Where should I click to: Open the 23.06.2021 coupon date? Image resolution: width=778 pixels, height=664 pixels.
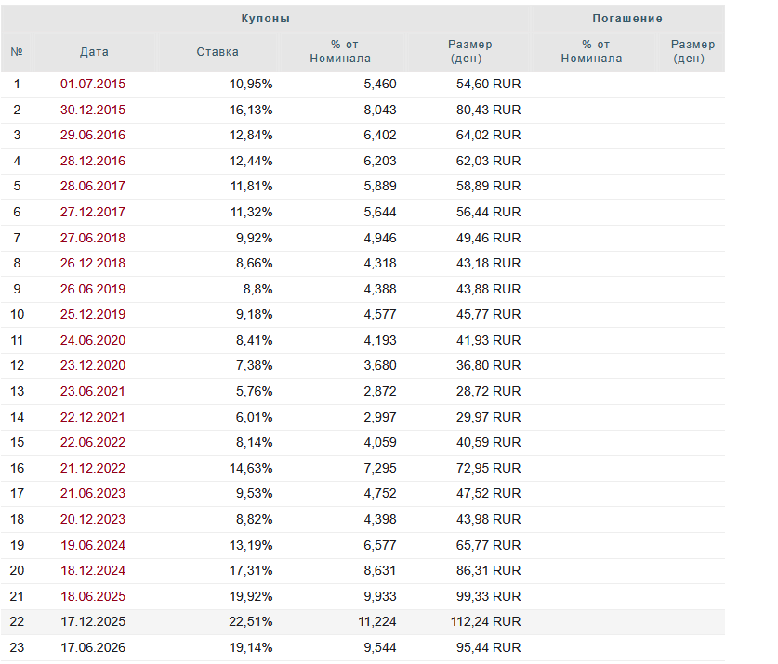click(x=93, y=391)
